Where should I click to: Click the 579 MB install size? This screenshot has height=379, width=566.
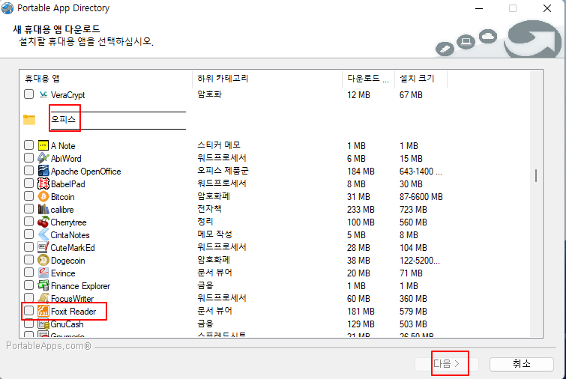click(413, 311)
